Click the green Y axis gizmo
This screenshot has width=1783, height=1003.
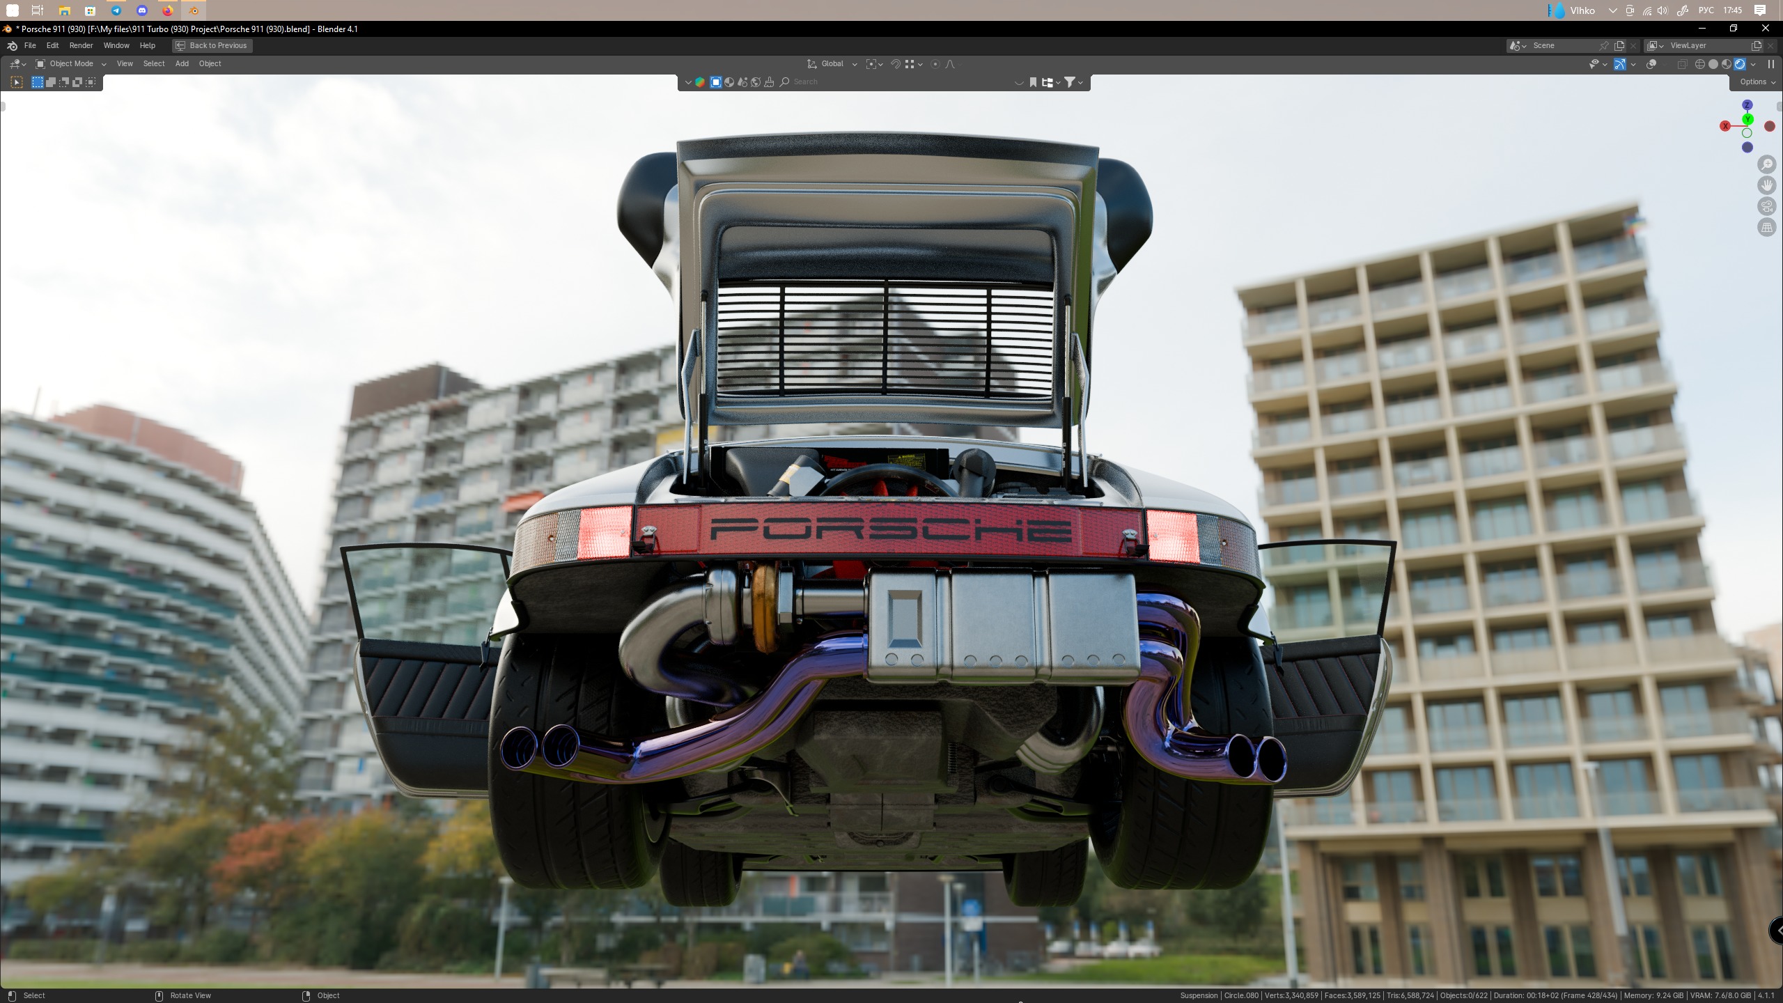[1747, 120]
